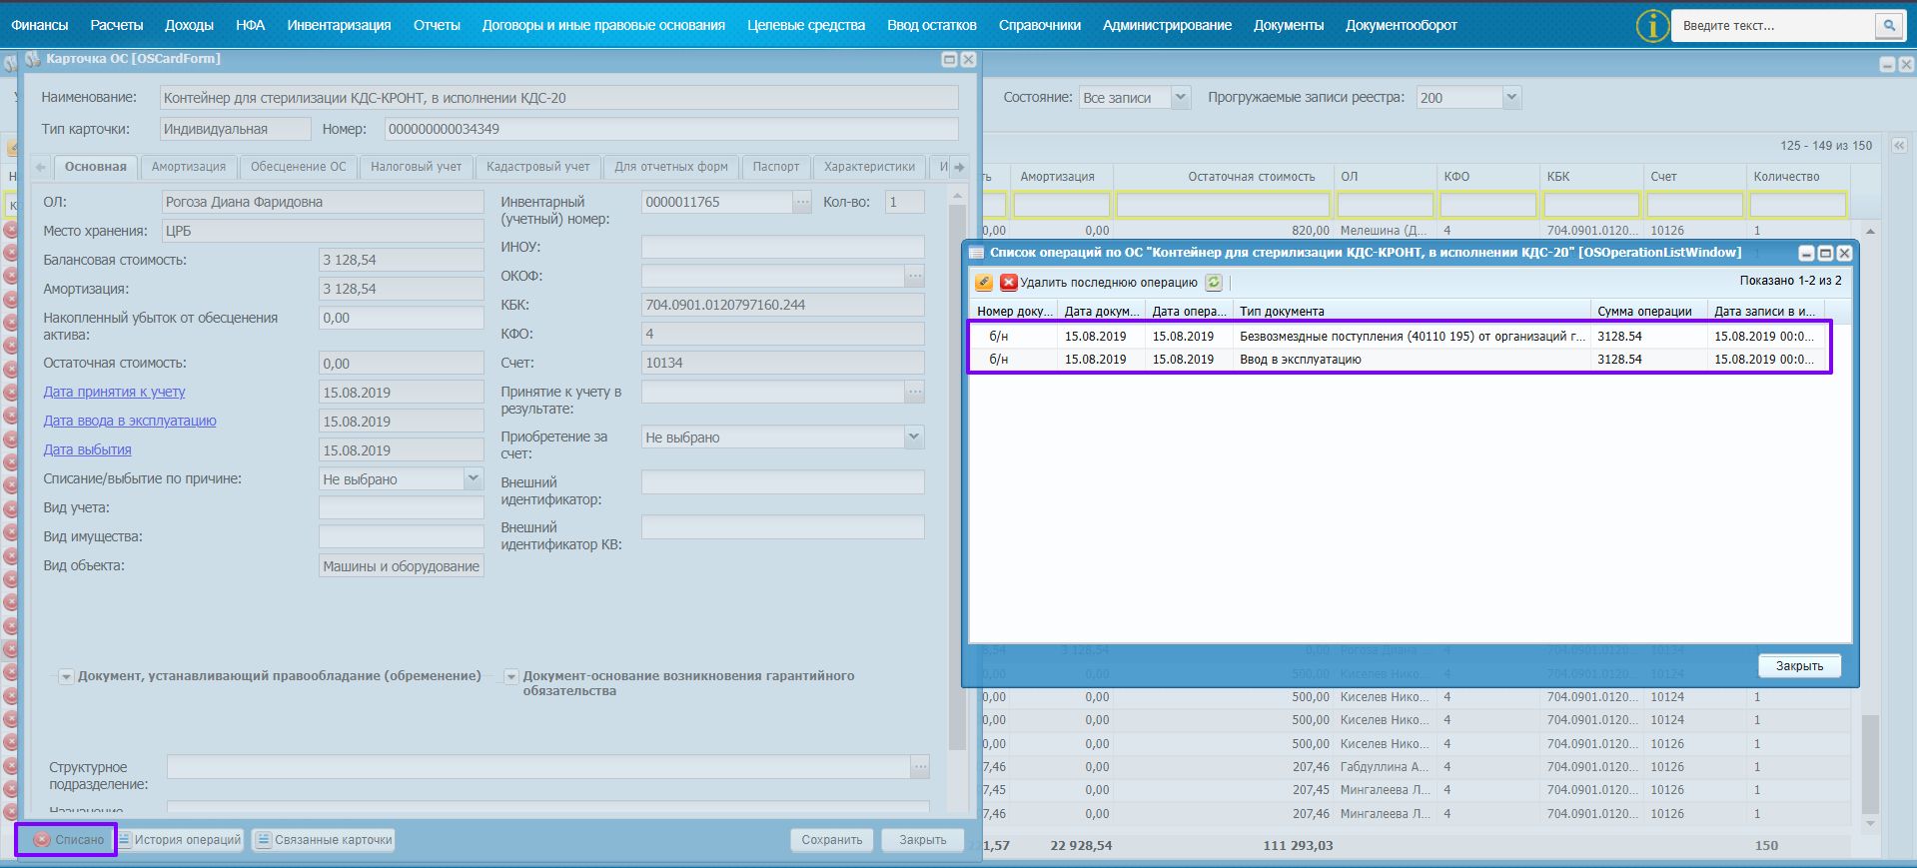Refresh the operations list with green icon
Image resolution: width=1917 pixels, height=868 pixels.
click(x=1214, y=283)
